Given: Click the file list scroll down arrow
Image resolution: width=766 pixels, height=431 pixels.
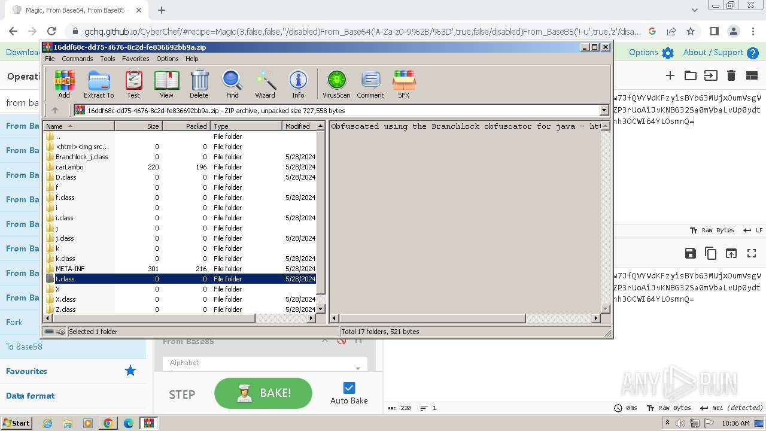Looking at the screenshot, I should click(320, 308).
